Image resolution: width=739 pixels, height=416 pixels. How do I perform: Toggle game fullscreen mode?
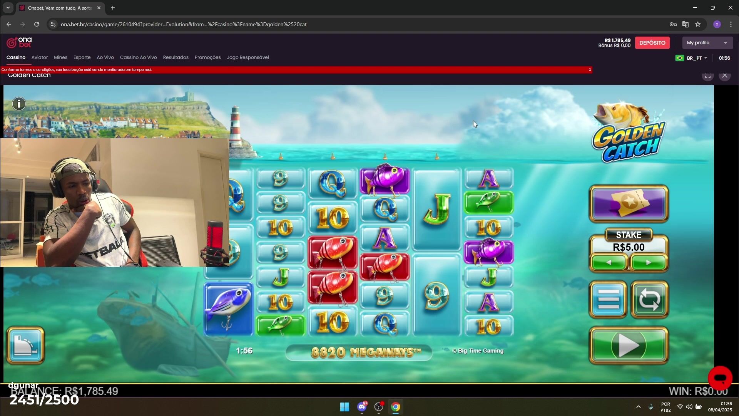tap(707, 76)
